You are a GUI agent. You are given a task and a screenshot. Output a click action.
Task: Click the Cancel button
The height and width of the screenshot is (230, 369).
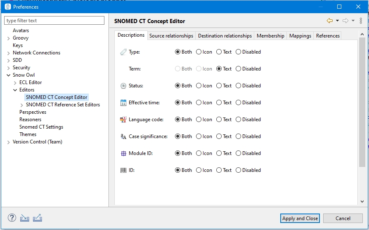tap(343, 218)
